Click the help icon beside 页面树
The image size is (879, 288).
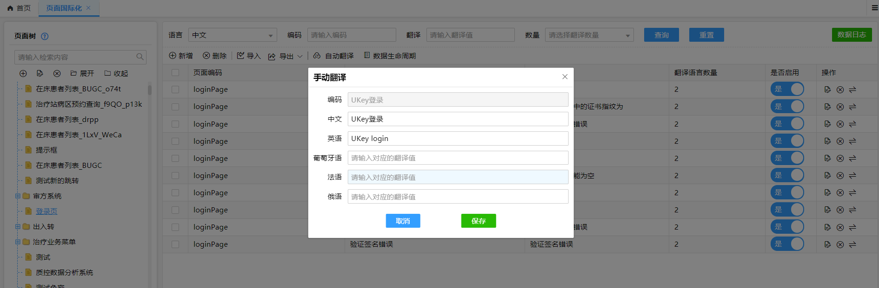tap(45, 36)
